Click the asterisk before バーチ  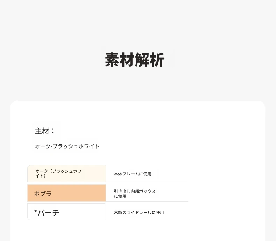(36, 212)
